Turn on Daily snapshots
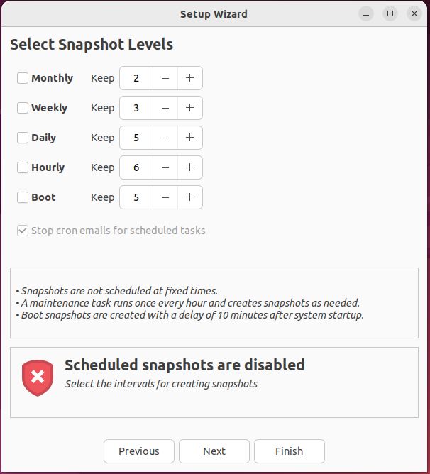 [x=23, y=138]
